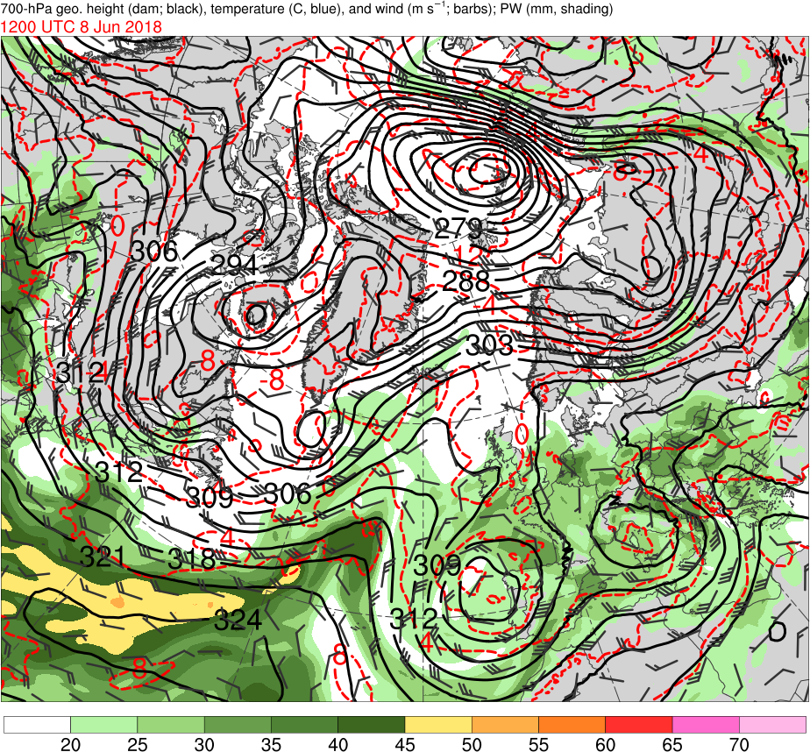
Task: Click the 35–40 mm dark green swatch
Action: pos(305,725)
